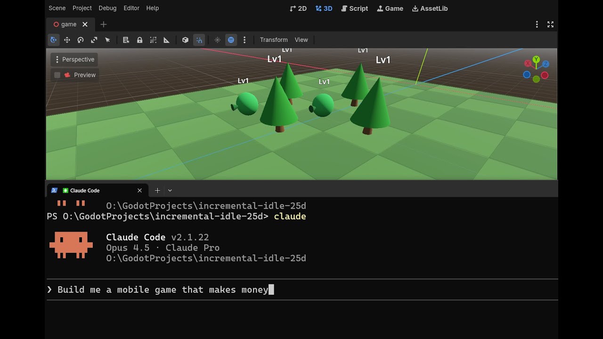Select the ruler measuring tool
The height and width of the screenshot is (339, 603).
pos(166,40)
